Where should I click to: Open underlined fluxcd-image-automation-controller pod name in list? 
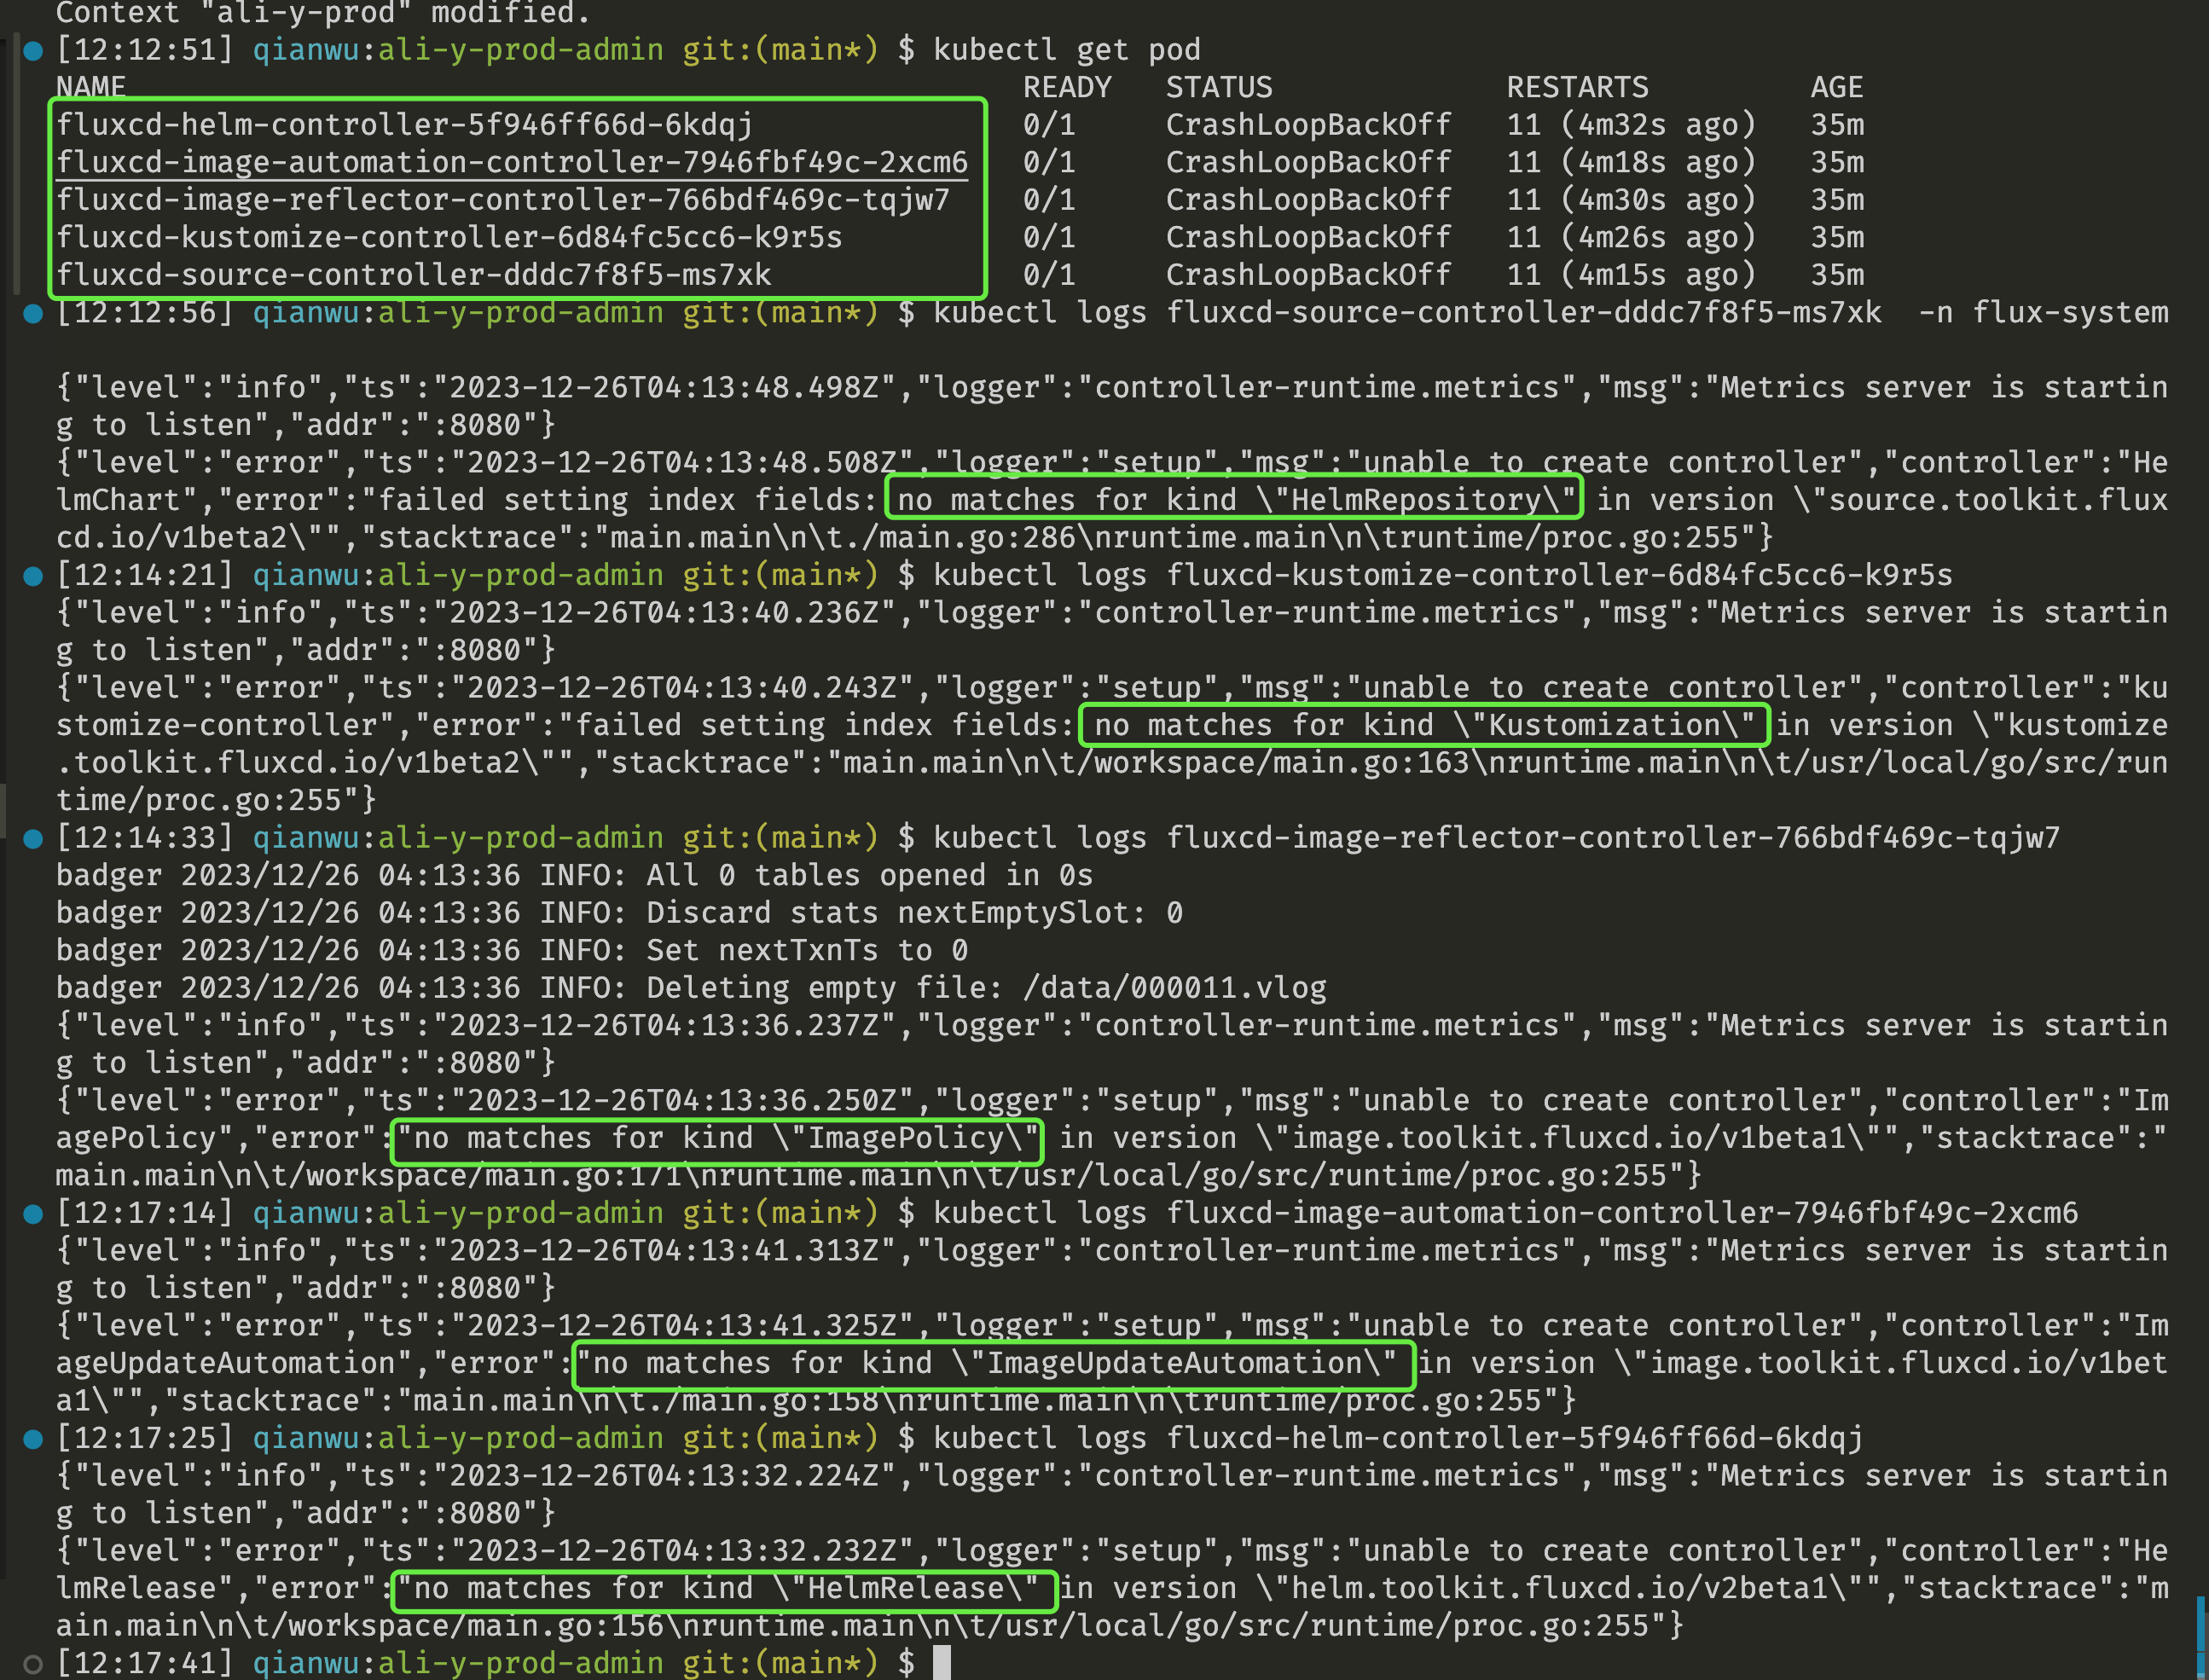[x=512, y=162]
